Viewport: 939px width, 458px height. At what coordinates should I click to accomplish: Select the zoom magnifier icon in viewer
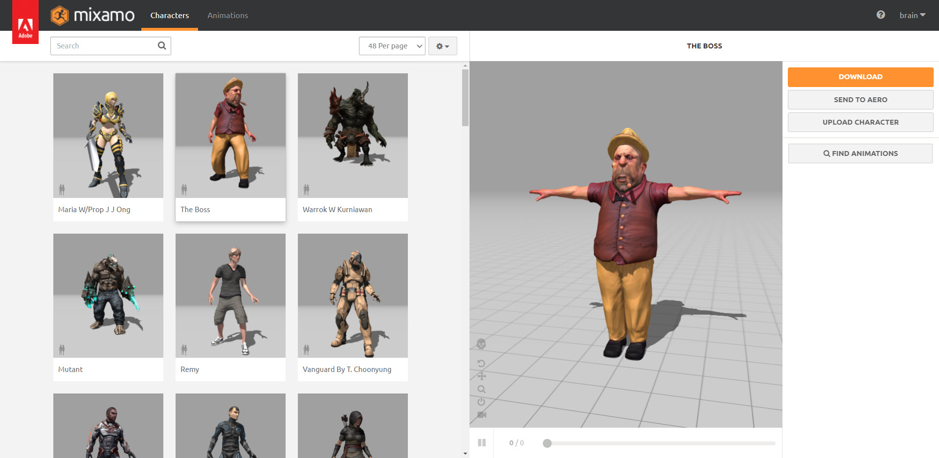(x=482, y=389)
